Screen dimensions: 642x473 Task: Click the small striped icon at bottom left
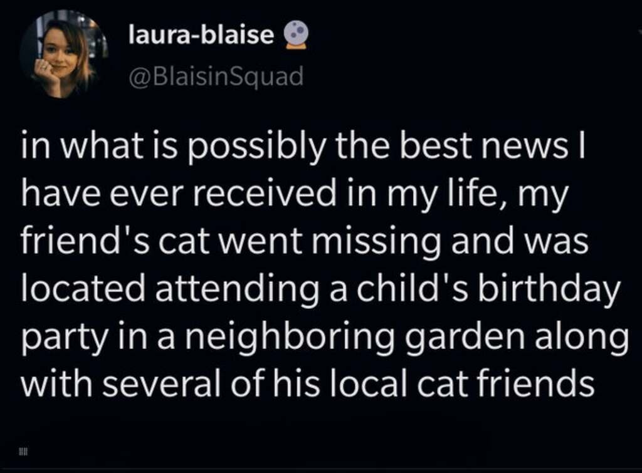(x=22, y=451)
